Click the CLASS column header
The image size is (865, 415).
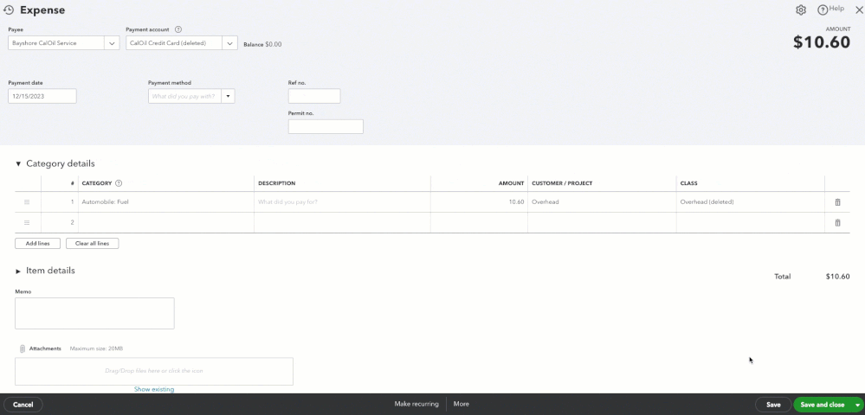click(688, 183)
